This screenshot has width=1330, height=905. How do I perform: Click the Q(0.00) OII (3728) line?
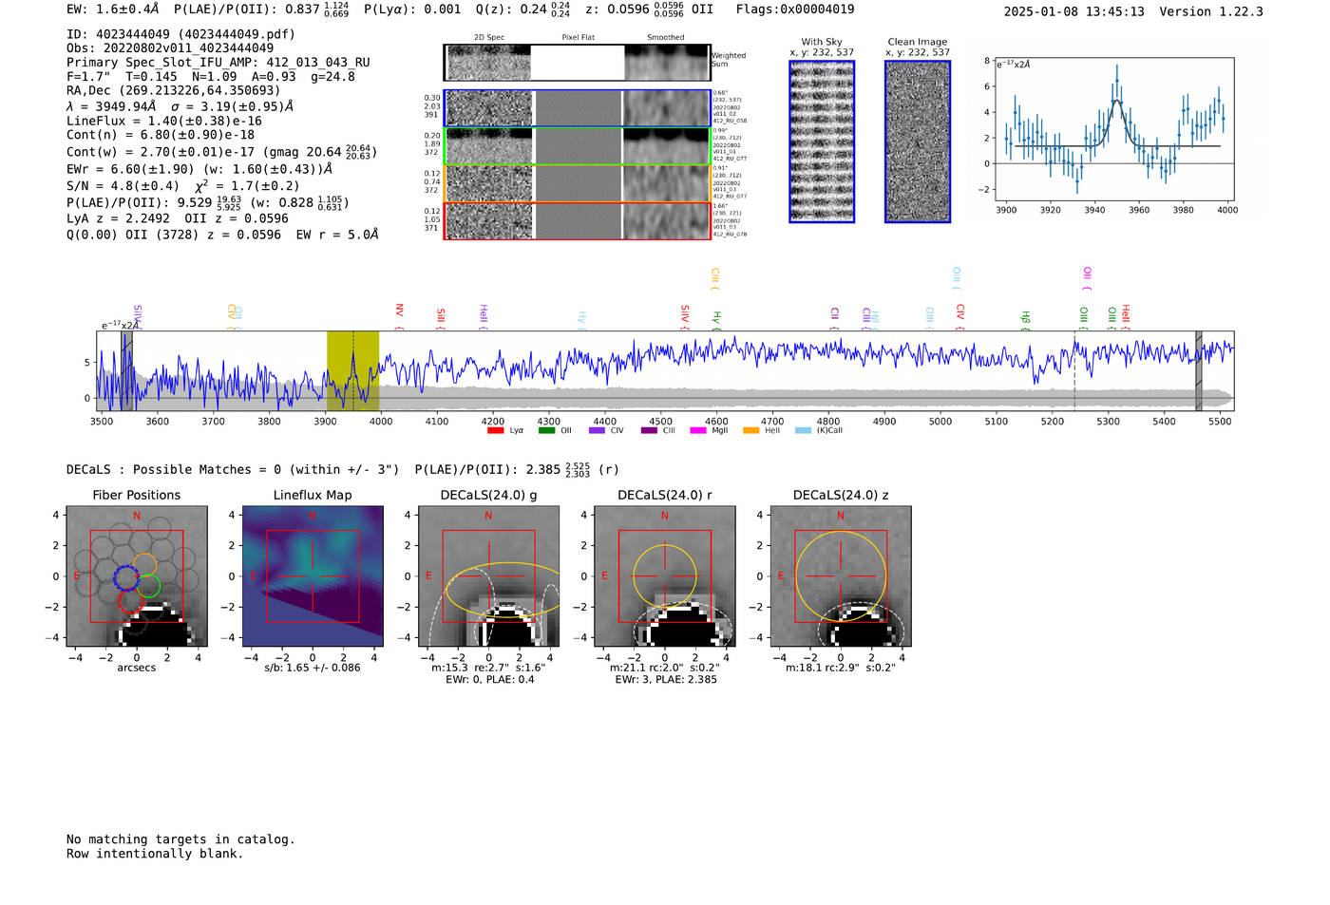point(222,234)
